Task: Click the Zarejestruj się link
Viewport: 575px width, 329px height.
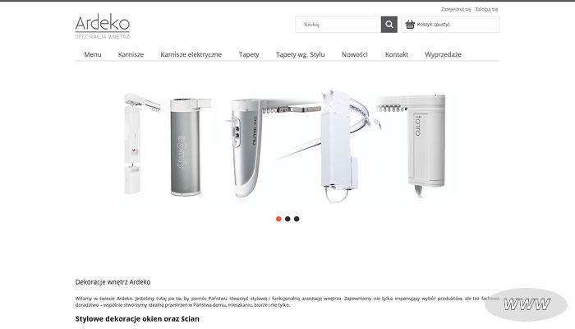Action: pyautogui.click(x=456, y=9)
